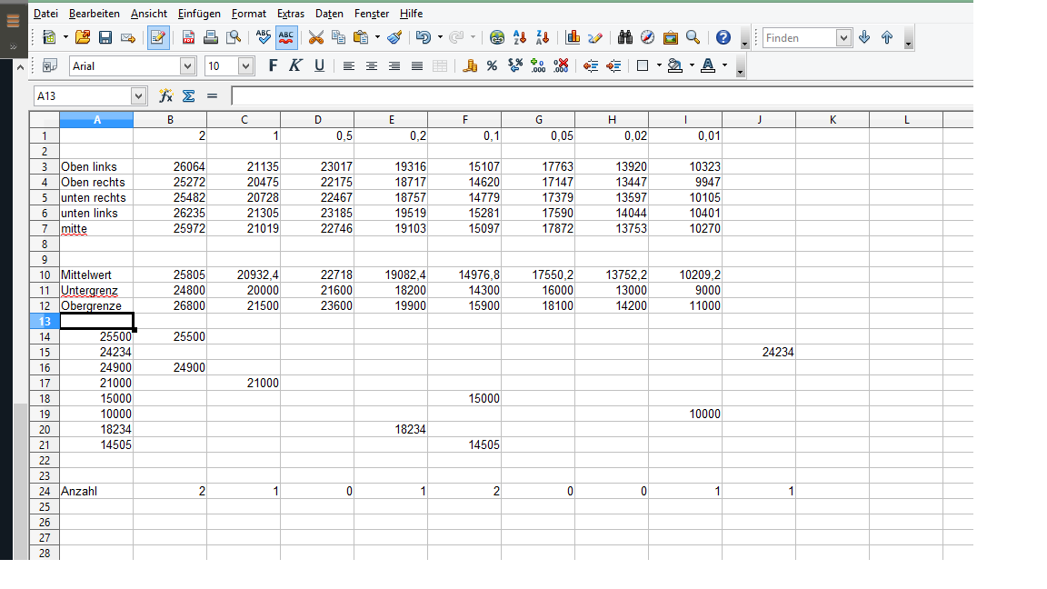
Task: Align text right
Action: [x=394, y=65]
